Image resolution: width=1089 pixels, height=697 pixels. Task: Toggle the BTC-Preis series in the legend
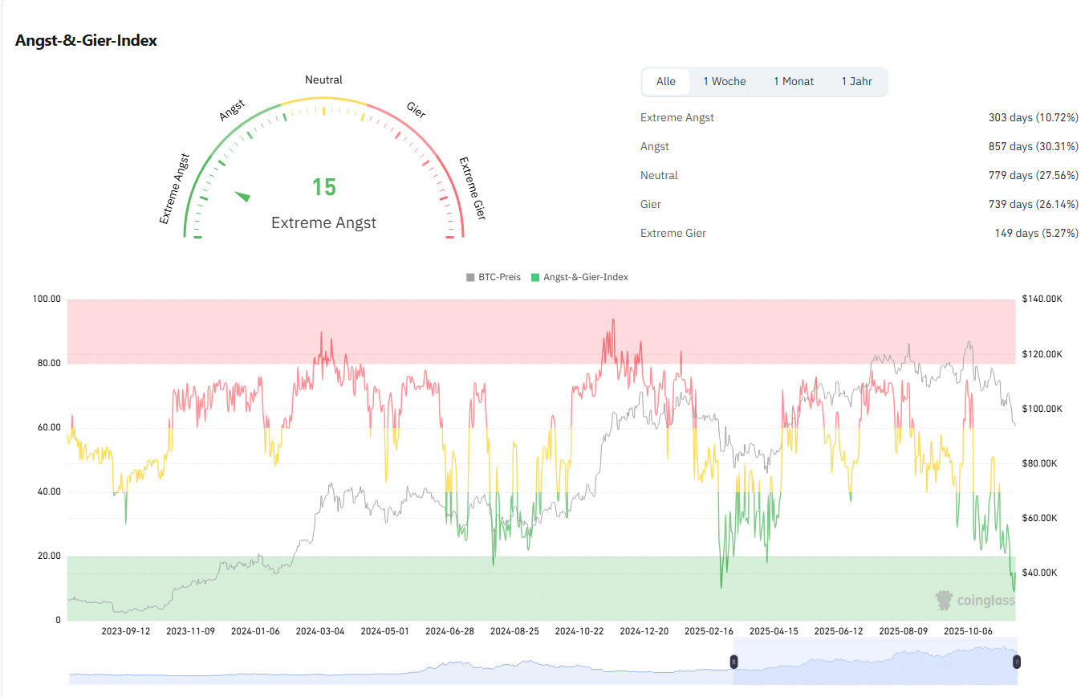(494, 276)
